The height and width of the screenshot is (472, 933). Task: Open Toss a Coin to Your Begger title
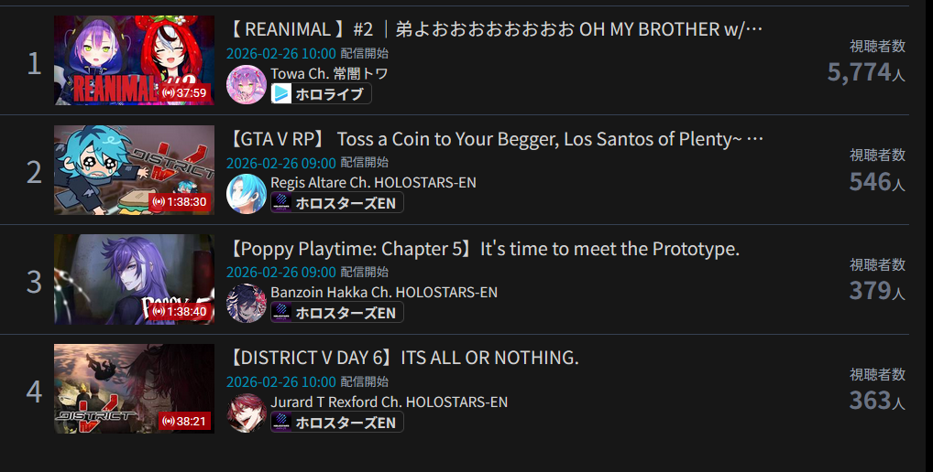(x=496, y=139)
